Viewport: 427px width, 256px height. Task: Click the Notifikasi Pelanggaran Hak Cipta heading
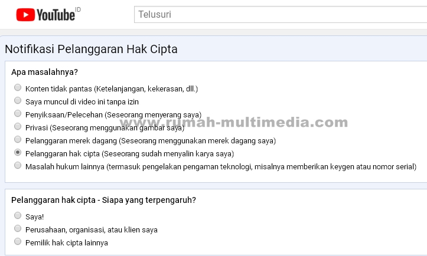coord(91,49)
